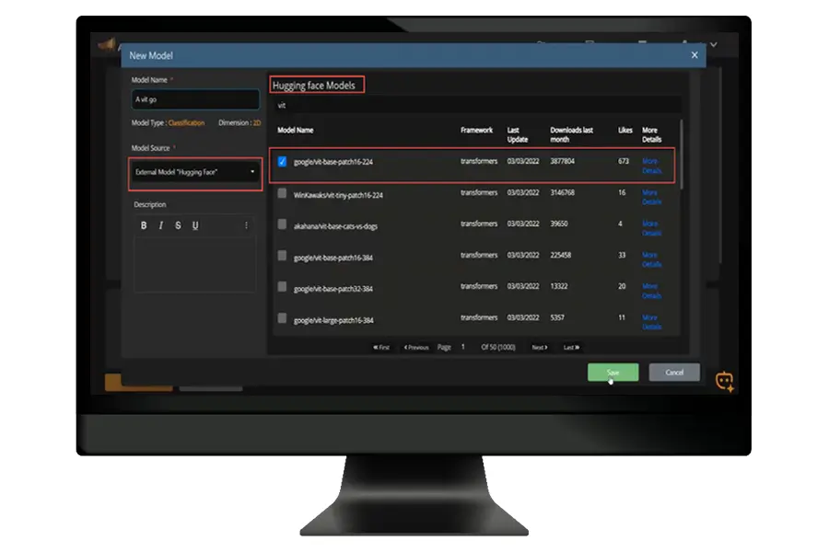Select akahana/vit-base-cats-vs-dogs checkbox
This screenshot has height=552, width=829.
(283, 224)
